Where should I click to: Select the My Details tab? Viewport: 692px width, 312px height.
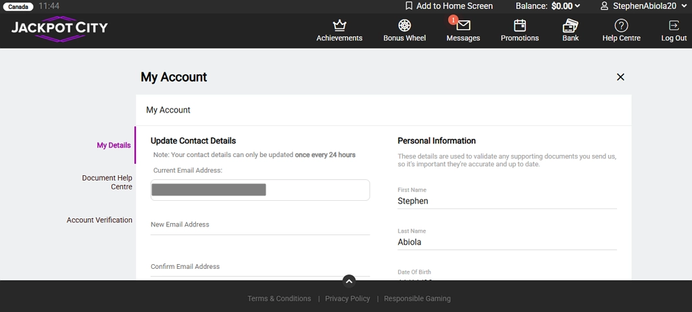tap(114, 146)
